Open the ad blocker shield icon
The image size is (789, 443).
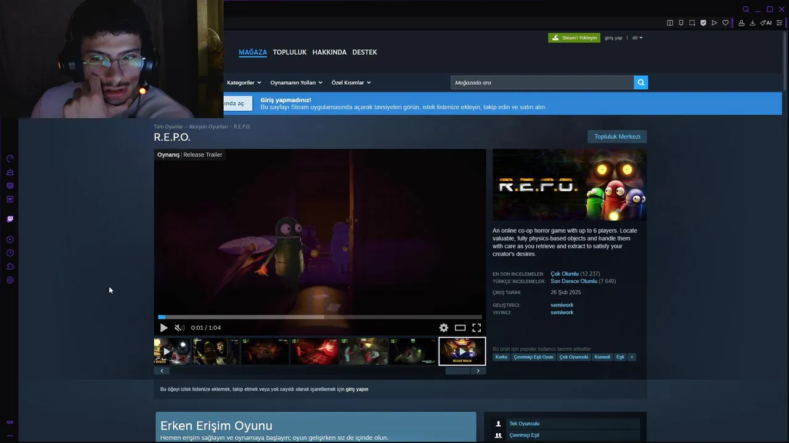pos(703,23)
